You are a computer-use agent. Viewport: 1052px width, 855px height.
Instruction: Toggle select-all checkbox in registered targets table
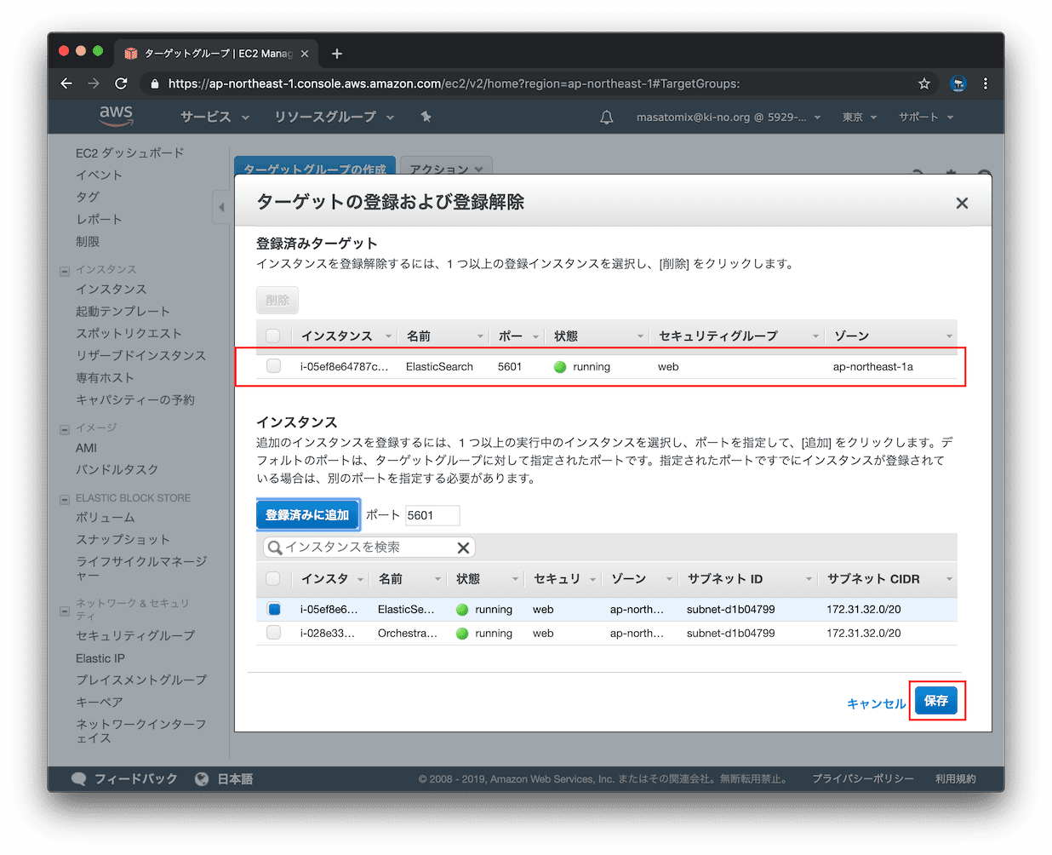coord(273,336)
